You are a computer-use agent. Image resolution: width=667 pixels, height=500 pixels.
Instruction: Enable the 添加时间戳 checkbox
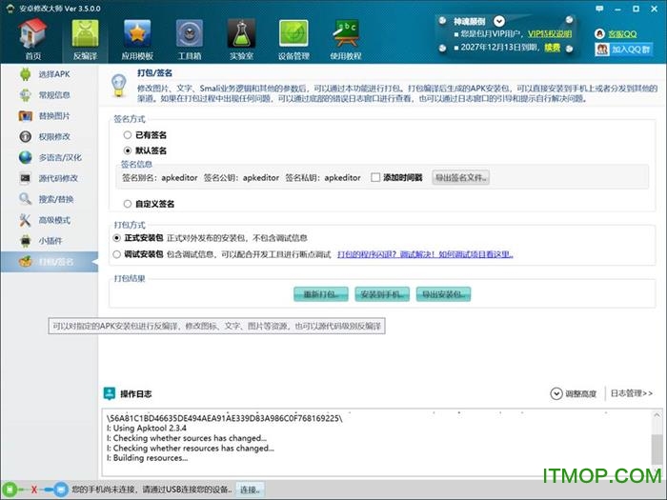coord(375,177)
